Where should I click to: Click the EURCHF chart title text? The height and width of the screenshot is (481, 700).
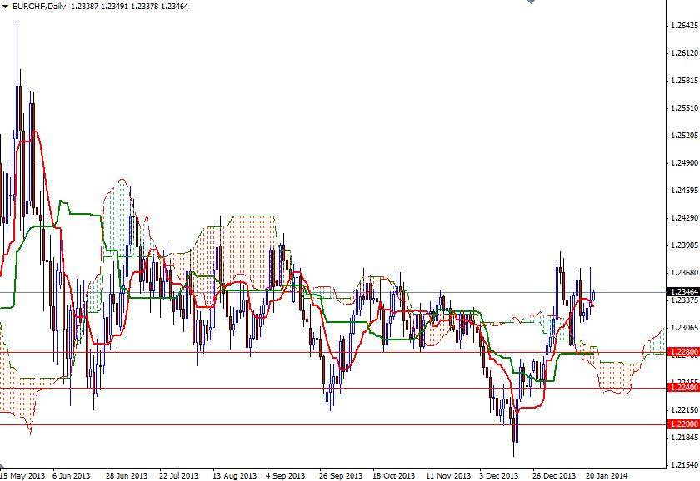39,7
